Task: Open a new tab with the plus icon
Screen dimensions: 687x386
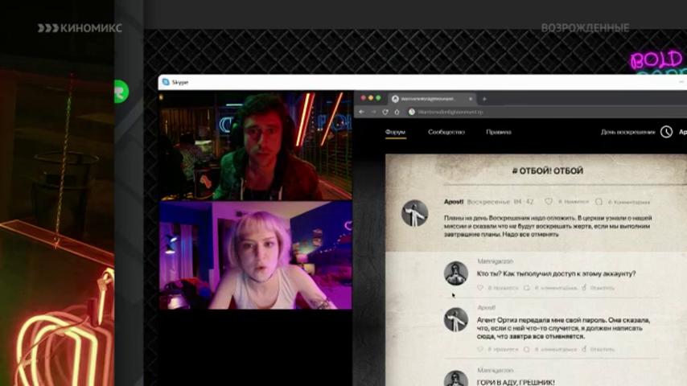Action: (x=484, y=99)
